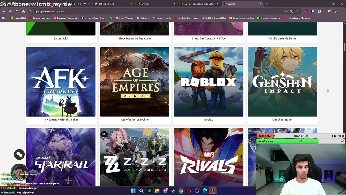Close the BotRix | Sorteos tab
The image size is (346, 195).
tap(132, 4)
